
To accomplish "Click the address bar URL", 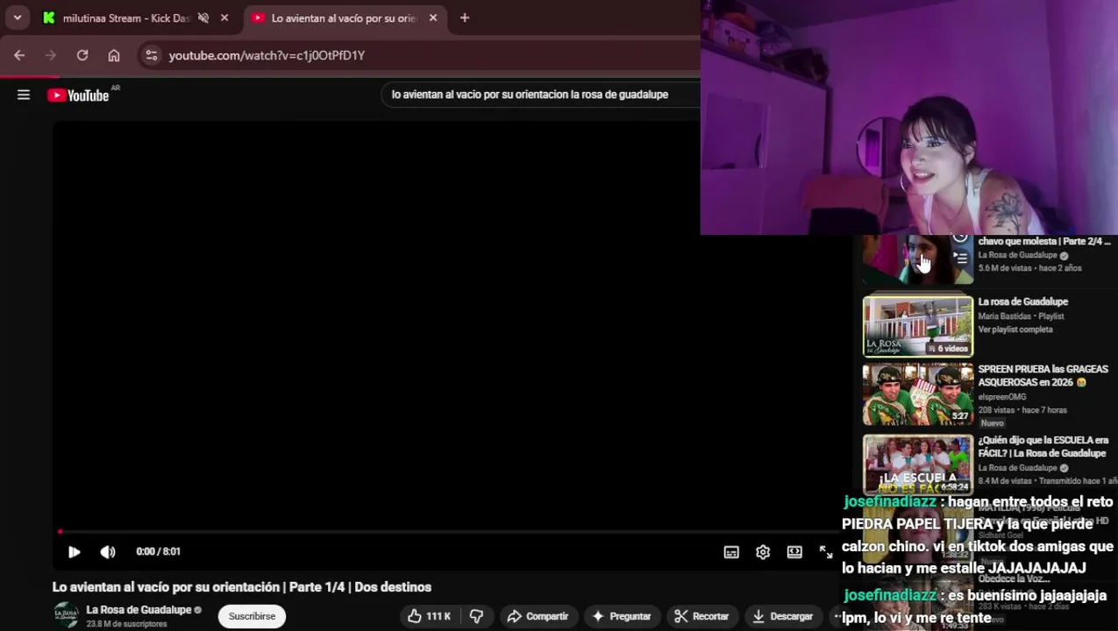I will coord(267,55).
